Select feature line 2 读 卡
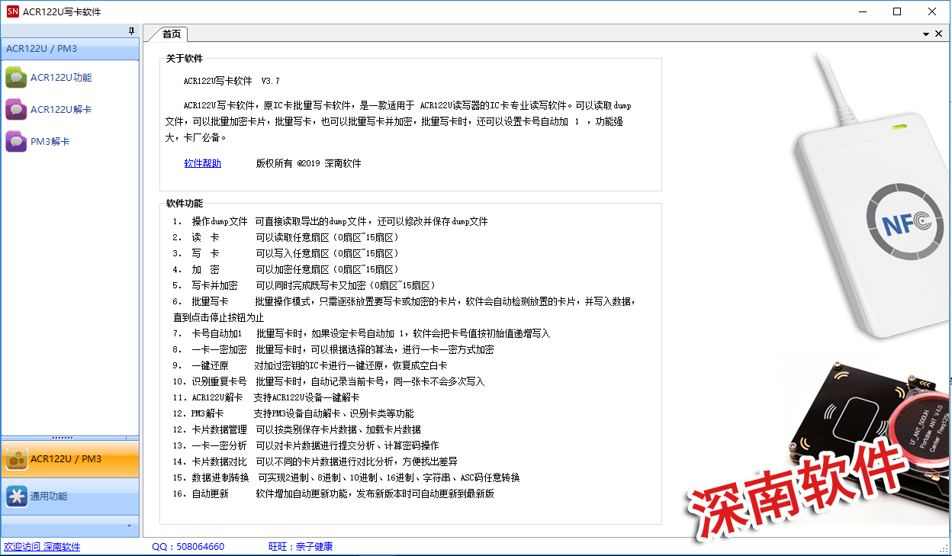 [285, 237]
